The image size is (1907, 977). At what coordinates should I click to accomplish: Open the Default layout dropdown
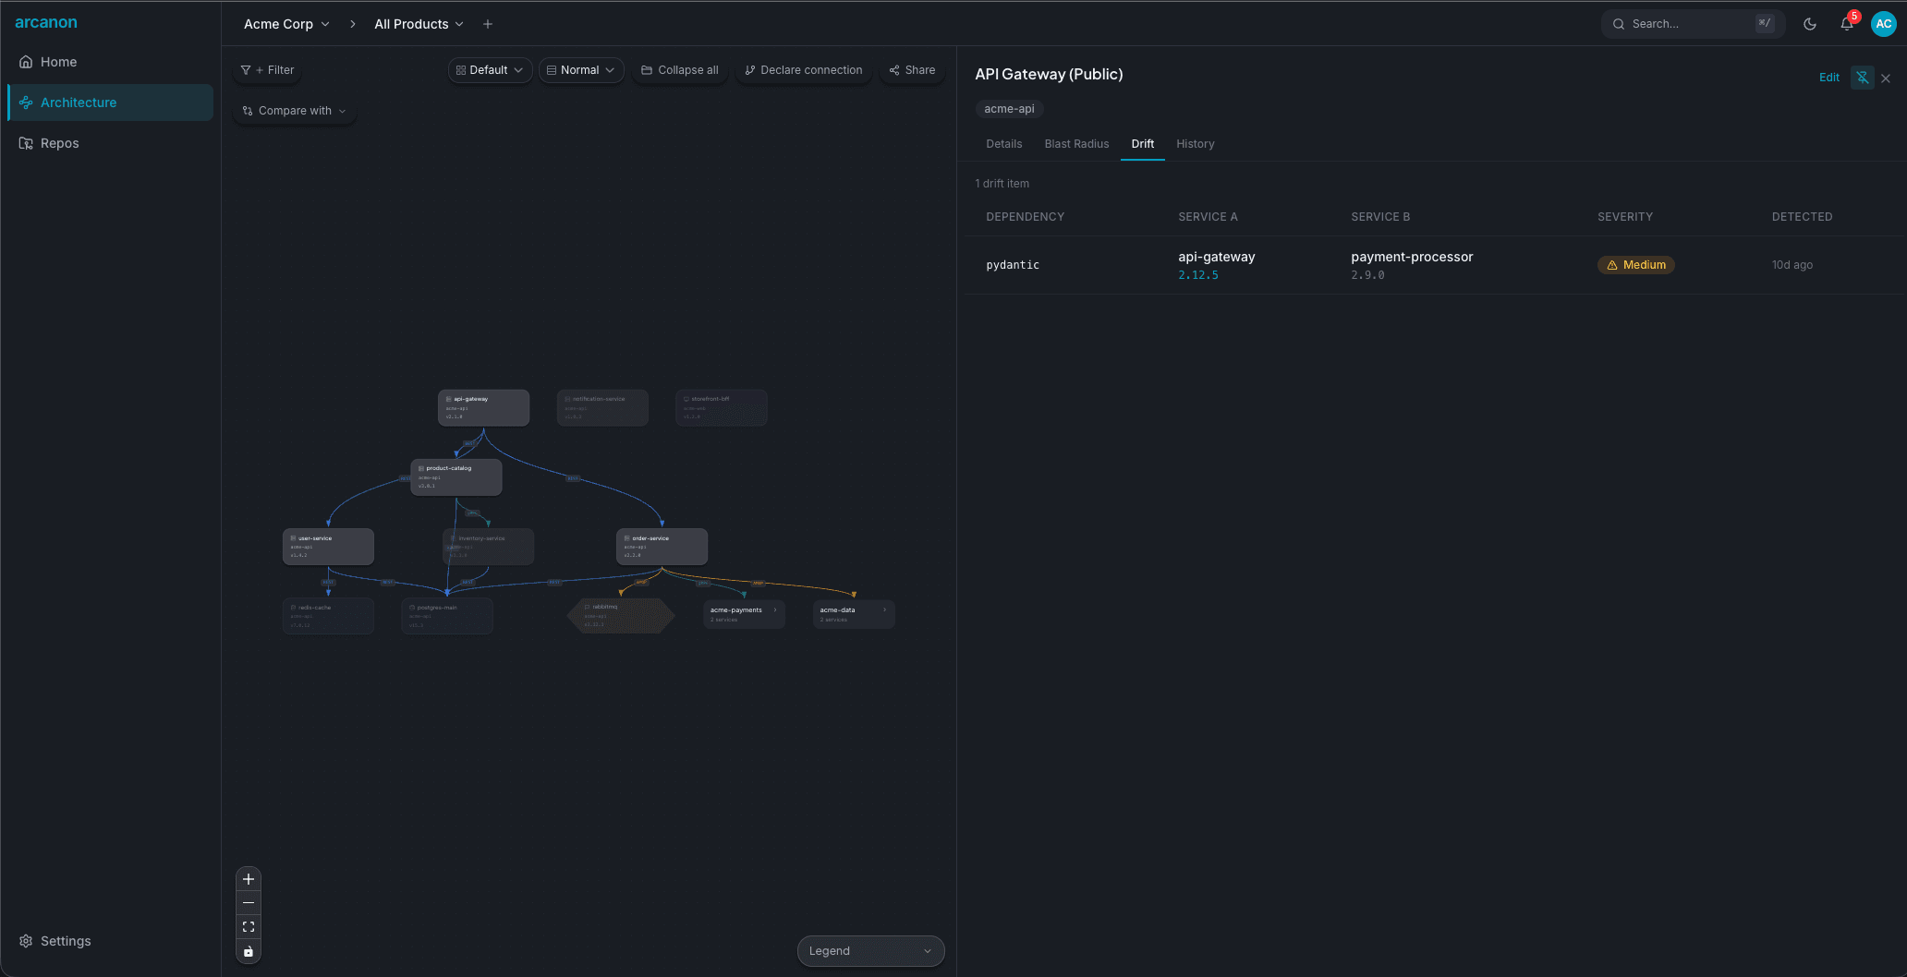tap(490, 70)
